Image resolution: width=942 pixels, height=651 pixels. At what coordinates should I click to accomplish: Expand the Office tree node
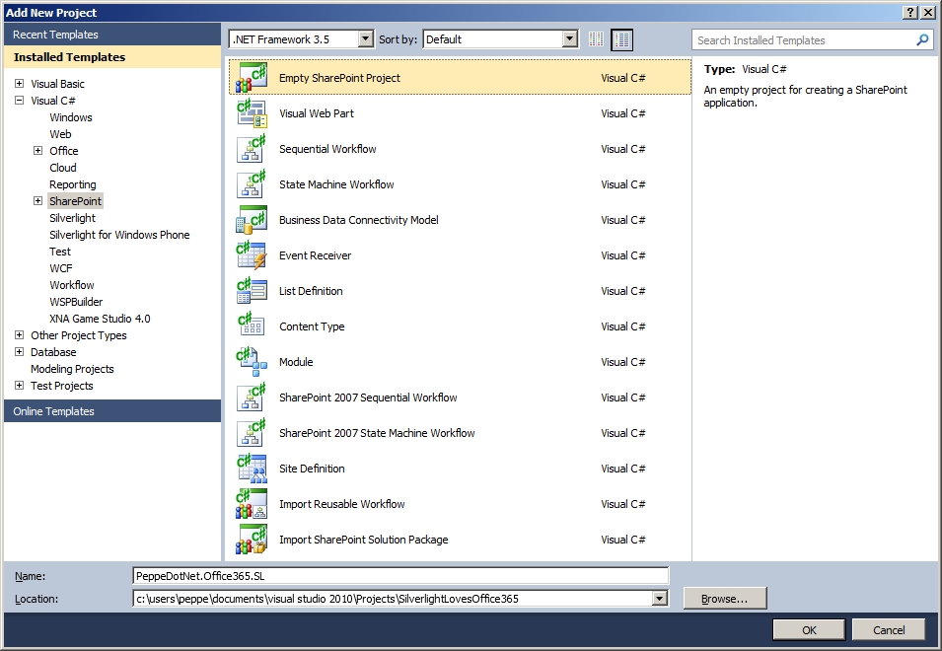click(37, 151)
